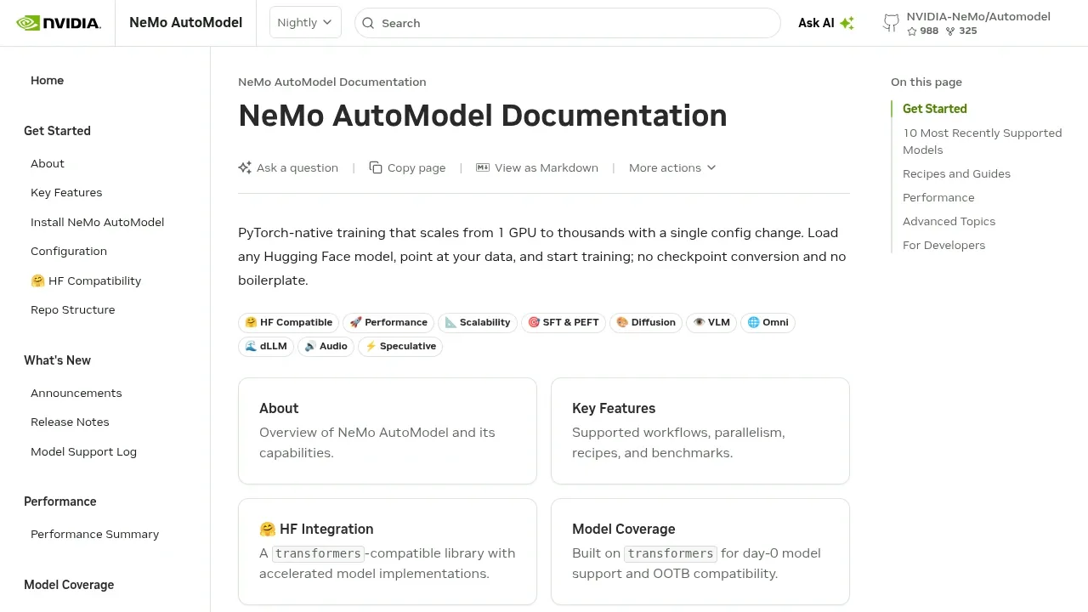
Task: Select the Scalability tag chip
Action: pyautogui.click(x=478, y=322)
